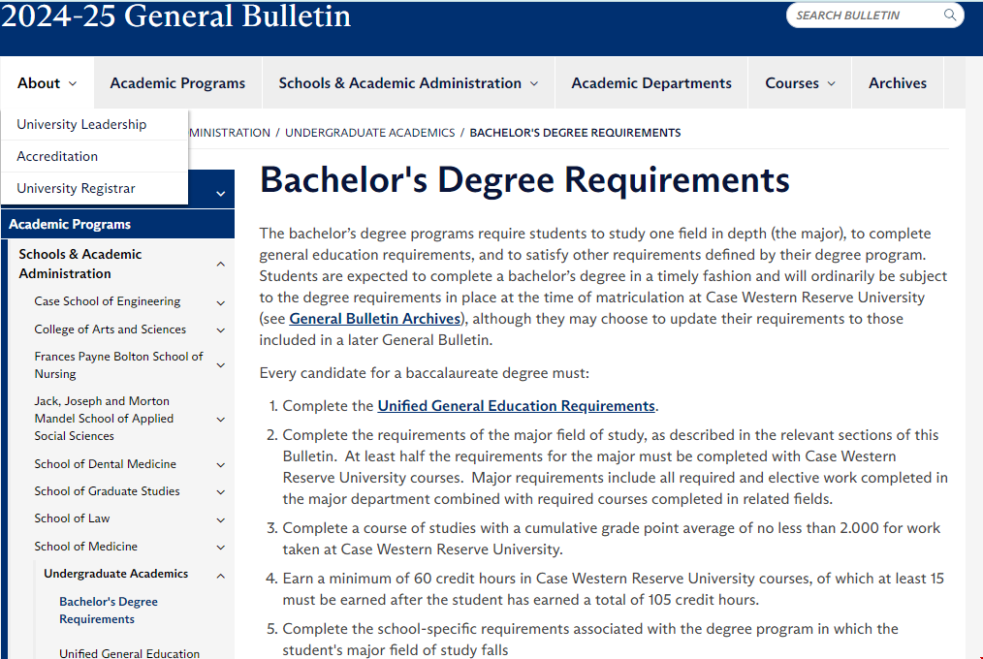Open the Academic Departments menu item
This screenshot has width=983, height=659.
[651, 83]
